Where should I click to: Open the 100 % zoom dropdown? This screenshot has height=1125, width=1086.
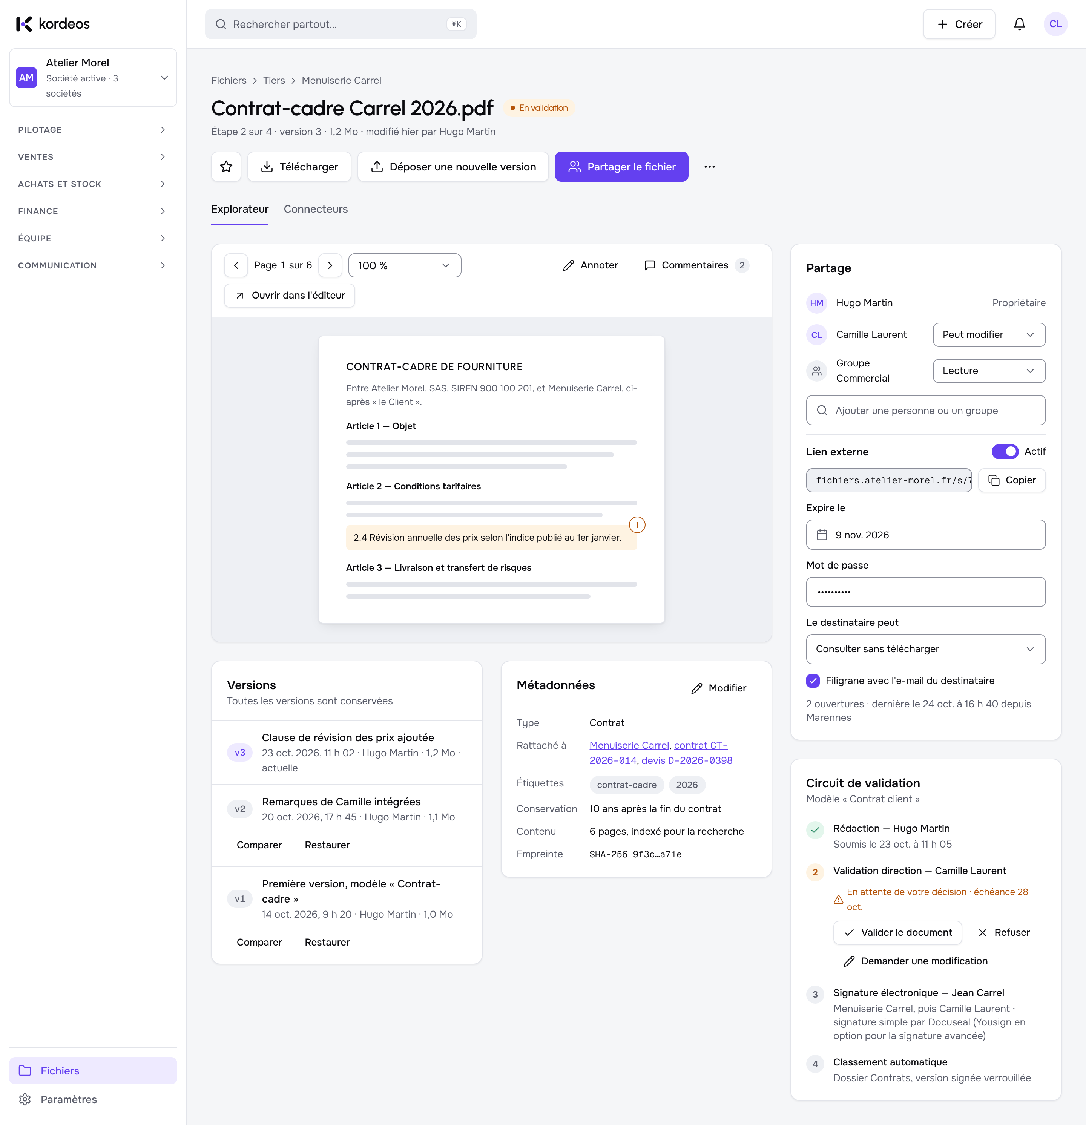(405, 265)
